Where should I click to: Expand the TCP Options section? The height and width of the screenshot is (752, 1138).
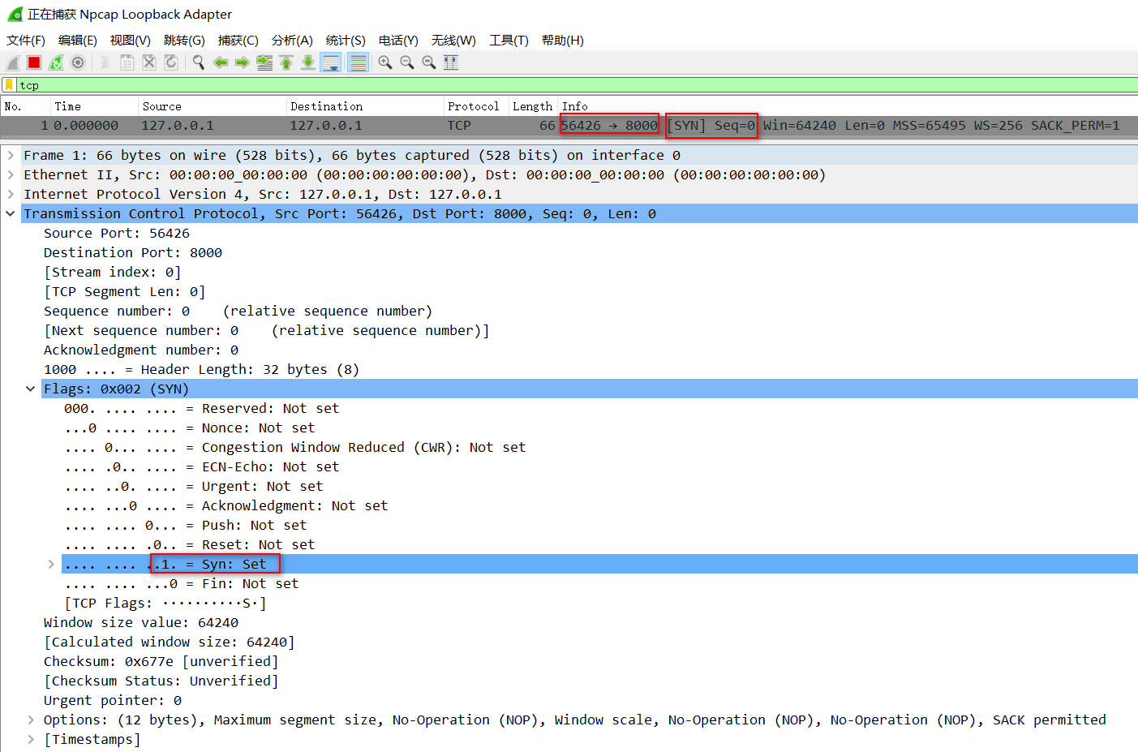point(30,720)
